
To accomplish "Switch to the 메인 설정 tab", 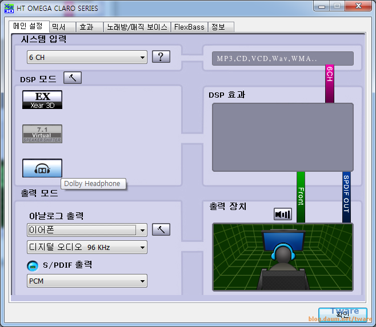I will (29, 26).
